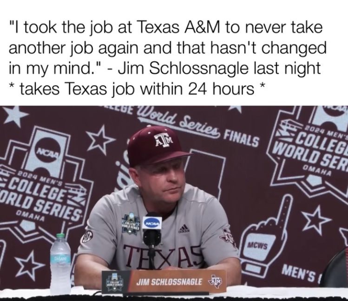The image size is (348, 301).
Task: Click the College World Series patch on jersey
Action: 131,224
